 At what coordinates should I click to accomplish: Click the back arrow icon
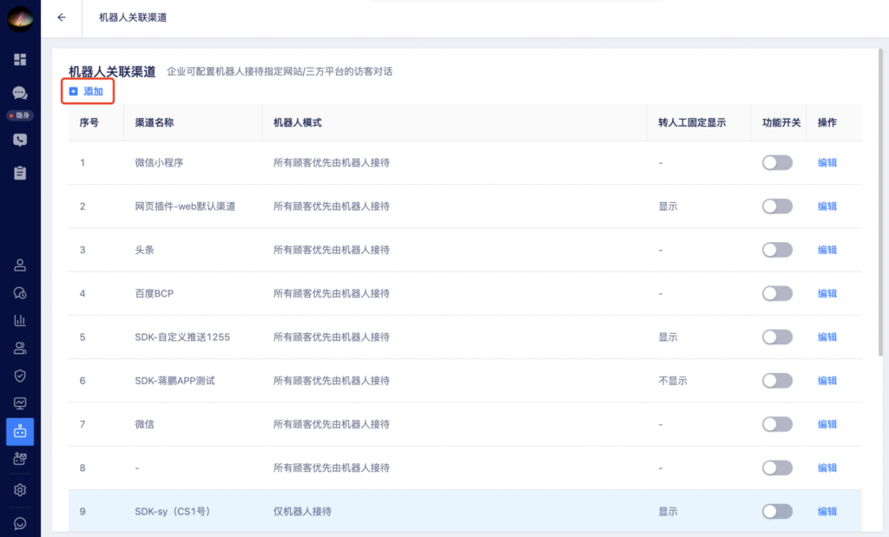[x=62, y=17]
